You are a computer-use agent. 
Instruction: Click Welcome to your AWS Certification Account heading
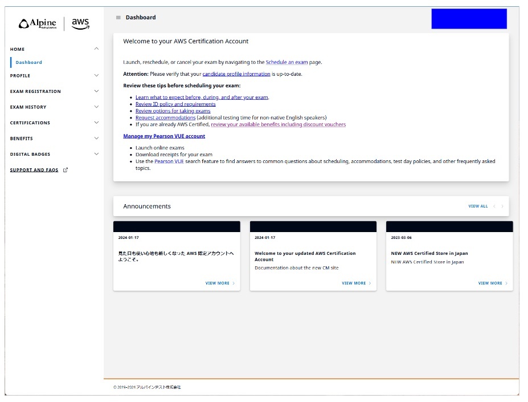186,41
